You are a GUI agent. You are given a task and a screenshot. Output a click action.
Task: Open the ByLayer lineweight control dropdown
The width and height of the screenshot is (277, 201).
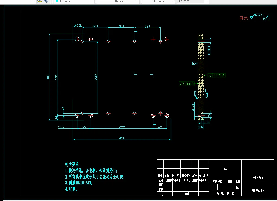(173, 1)
